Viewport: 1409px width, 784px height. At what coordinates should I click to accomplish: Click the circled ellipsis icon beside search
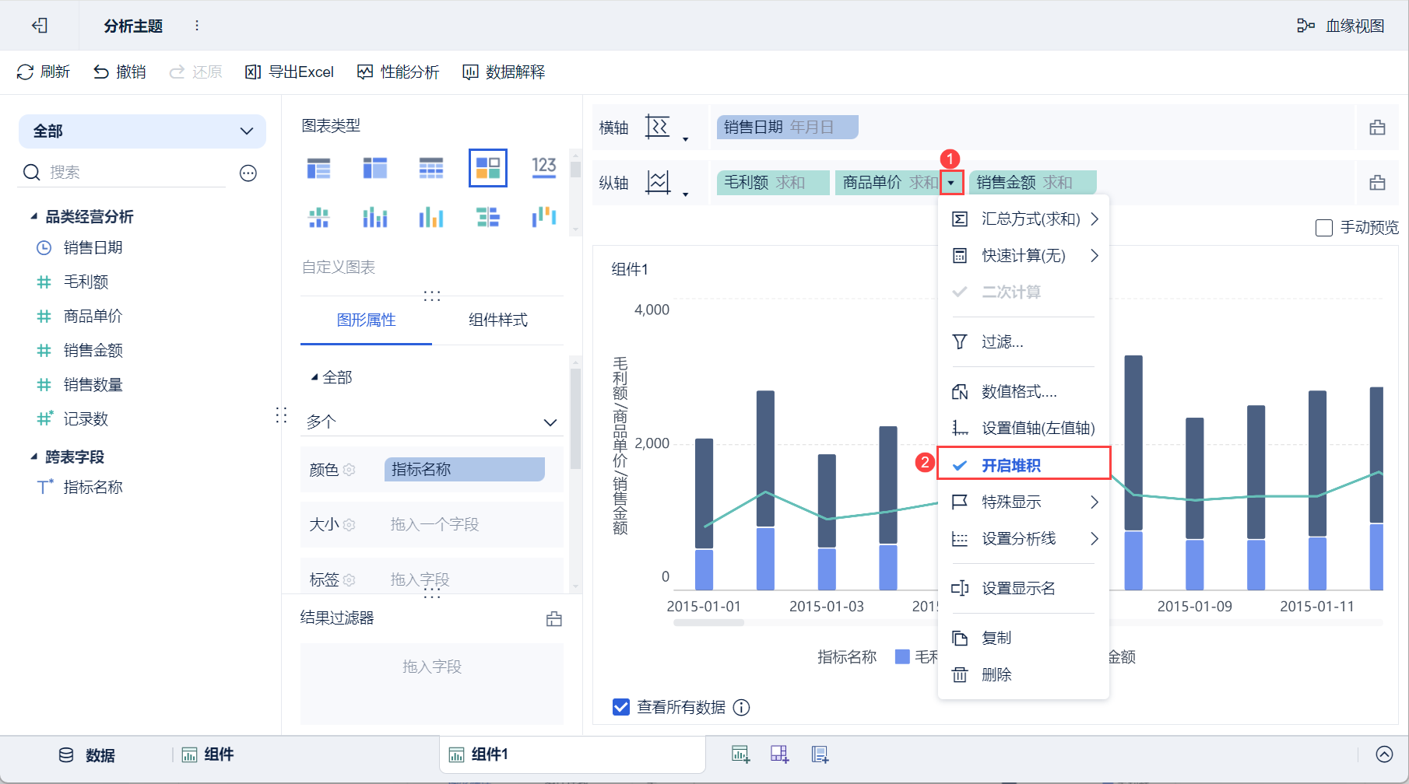click(248, 173)
